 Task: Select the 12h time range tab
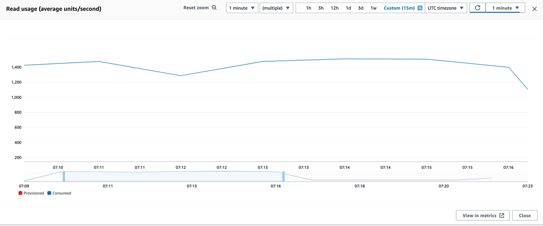point(334,7)
